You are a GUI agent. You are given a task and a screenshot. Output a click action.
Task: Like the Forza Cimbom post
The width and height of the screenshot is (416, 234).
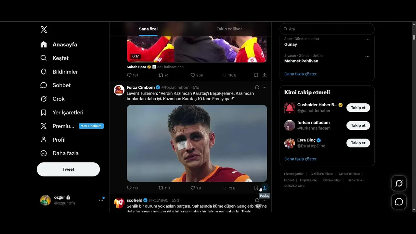(196, 188)
